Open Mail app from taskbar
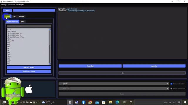The image size is (188, 105). coord(97,102)
